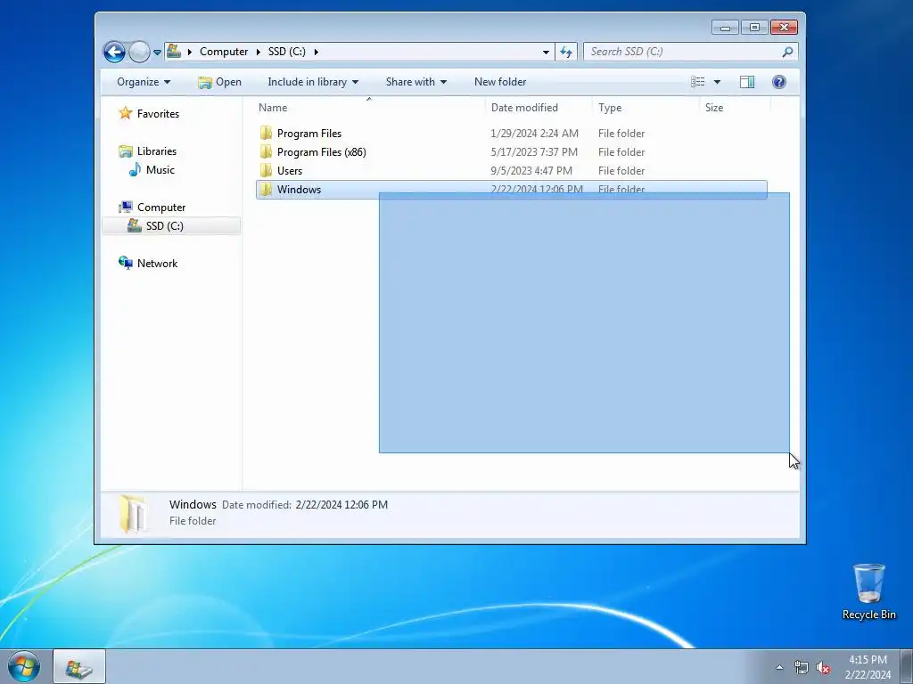Select the Music library
The width and height of the screenshot is (913, 684).
point(160,170)
